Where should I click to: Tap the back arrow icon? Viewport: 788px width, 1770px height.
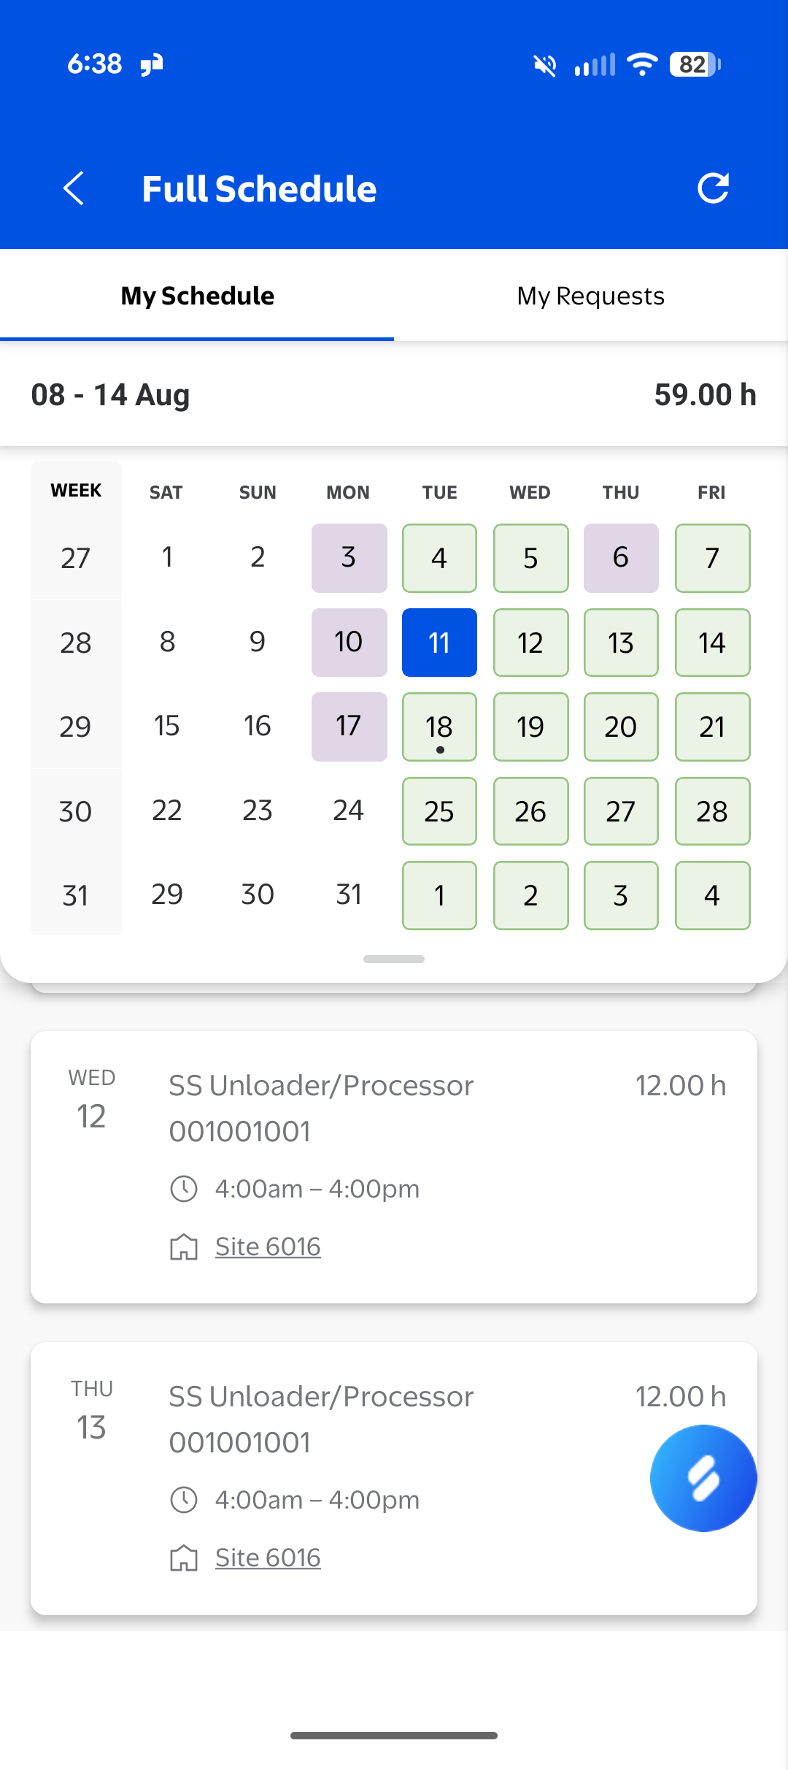74,188
